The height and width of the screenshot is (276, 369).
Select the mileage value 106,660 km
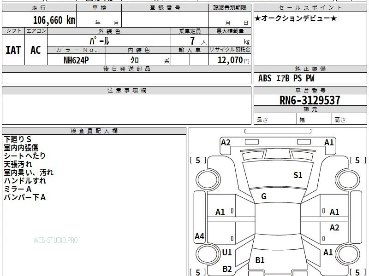tap(54, 20)
